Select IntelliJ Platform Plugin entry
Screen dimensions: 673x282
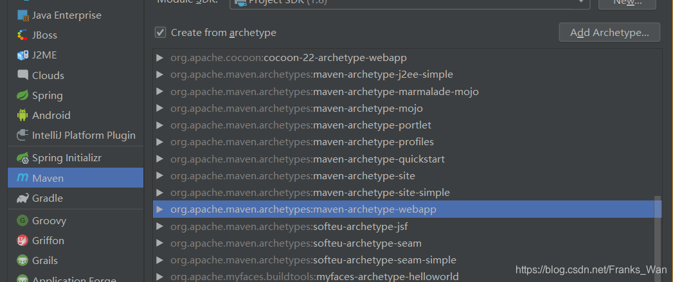tap(76, 135)
